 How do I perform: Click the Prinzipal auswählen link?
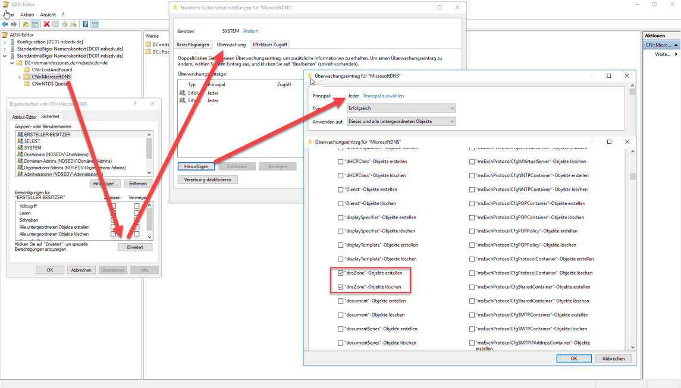click(x=383, y=96)
